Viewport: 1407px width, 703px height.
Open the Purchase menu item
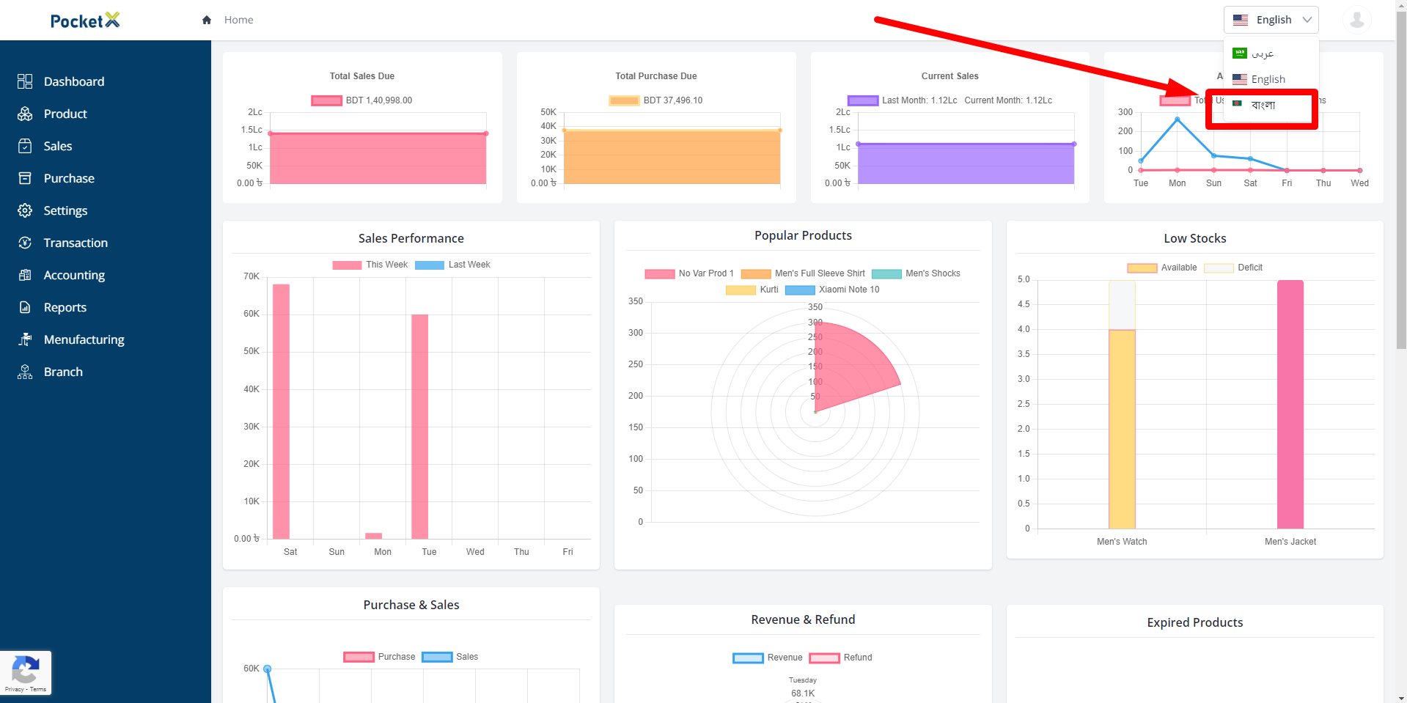click(69, 178)
